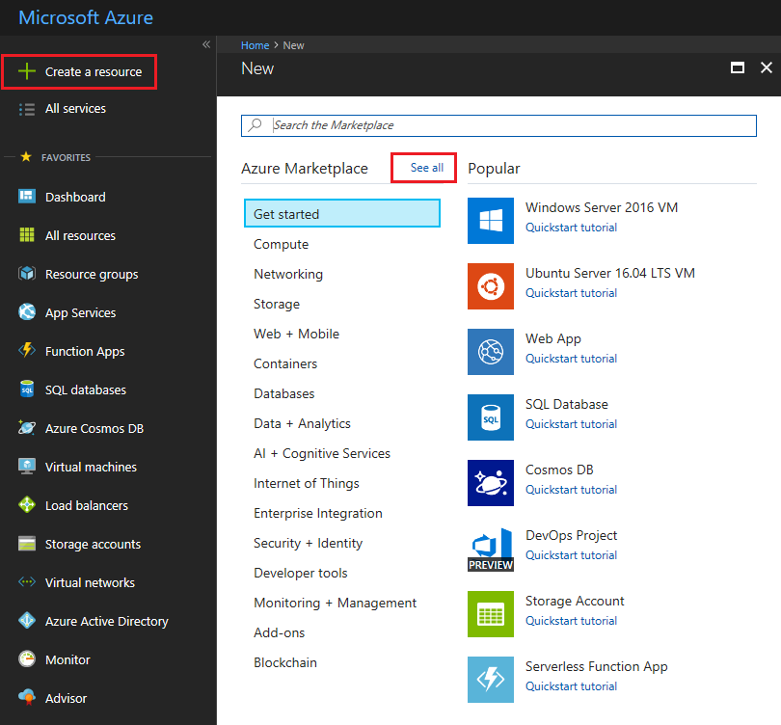Viewport: 781px width, 725px height.
Task: Select the Serverless Function App icon
Action: tap(491, 680)
